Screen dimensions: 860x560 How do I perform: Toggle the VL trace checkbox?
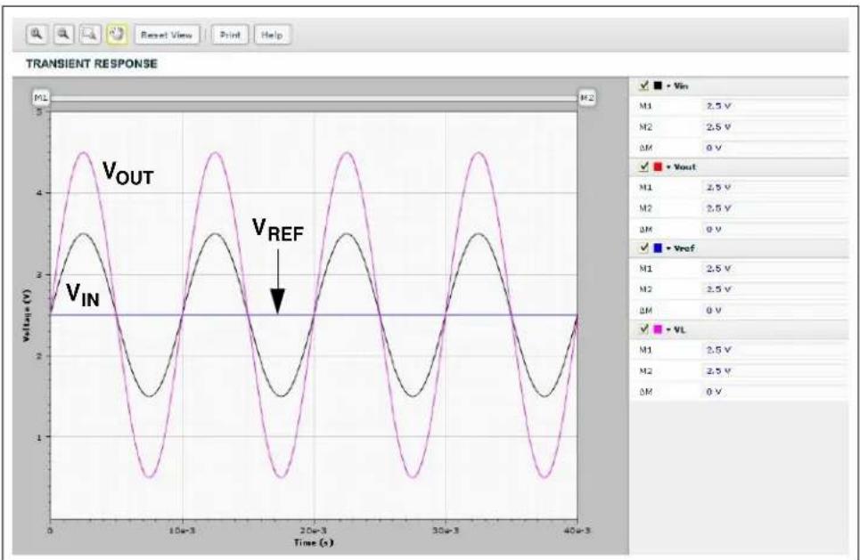point(644,329)
